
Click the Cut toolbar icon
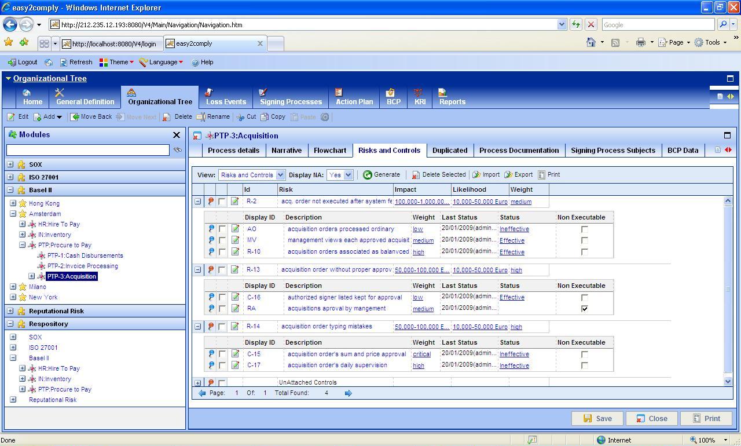click(240, 117)
